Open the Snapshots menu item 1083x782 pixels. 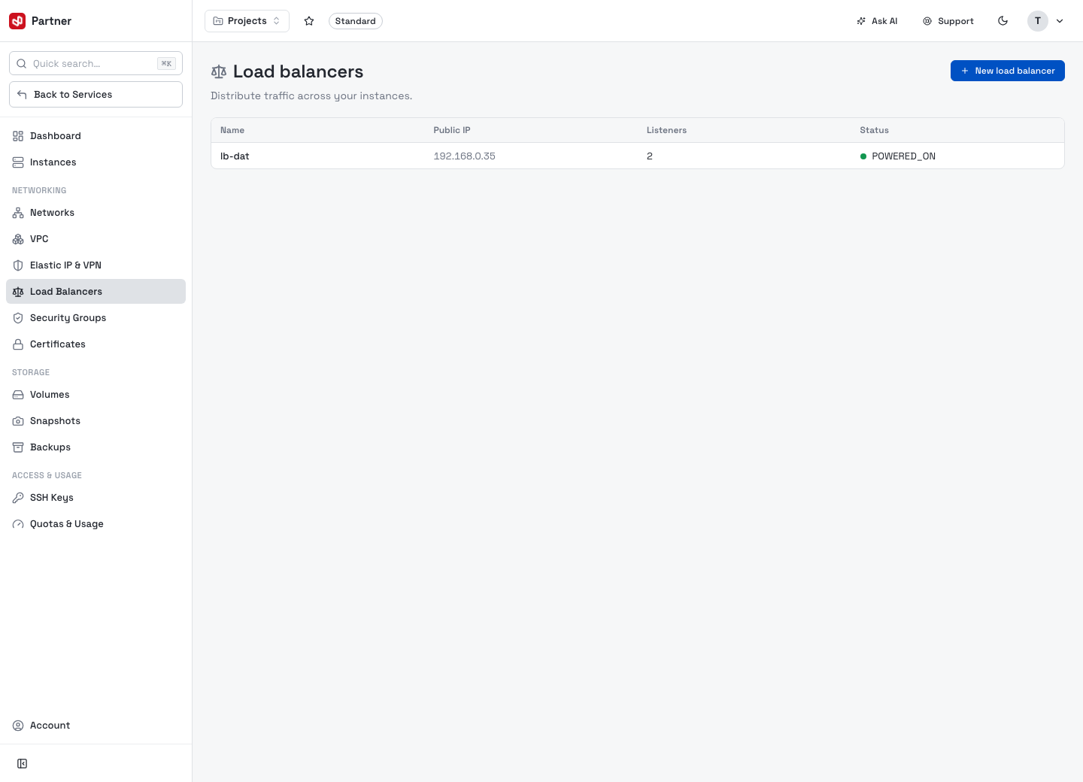[x=96, y=421]
